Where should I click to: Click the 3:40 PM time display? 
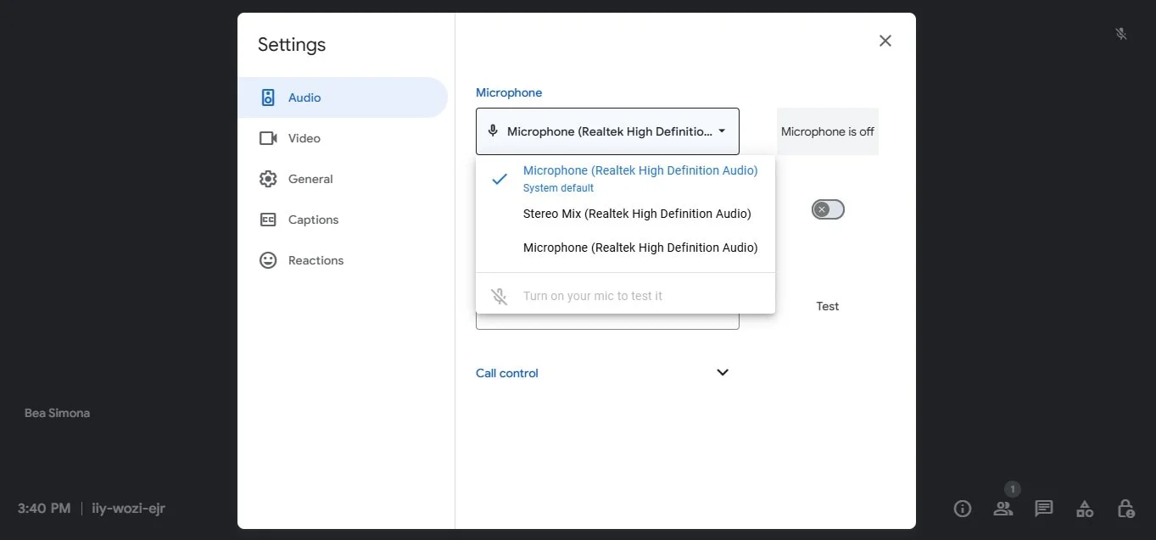click(44, 509)
